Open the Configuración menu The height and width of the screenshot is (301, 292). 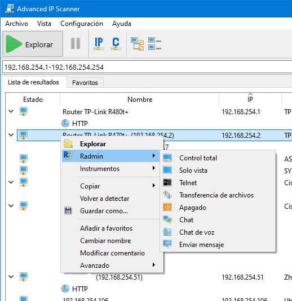[82, 24]
